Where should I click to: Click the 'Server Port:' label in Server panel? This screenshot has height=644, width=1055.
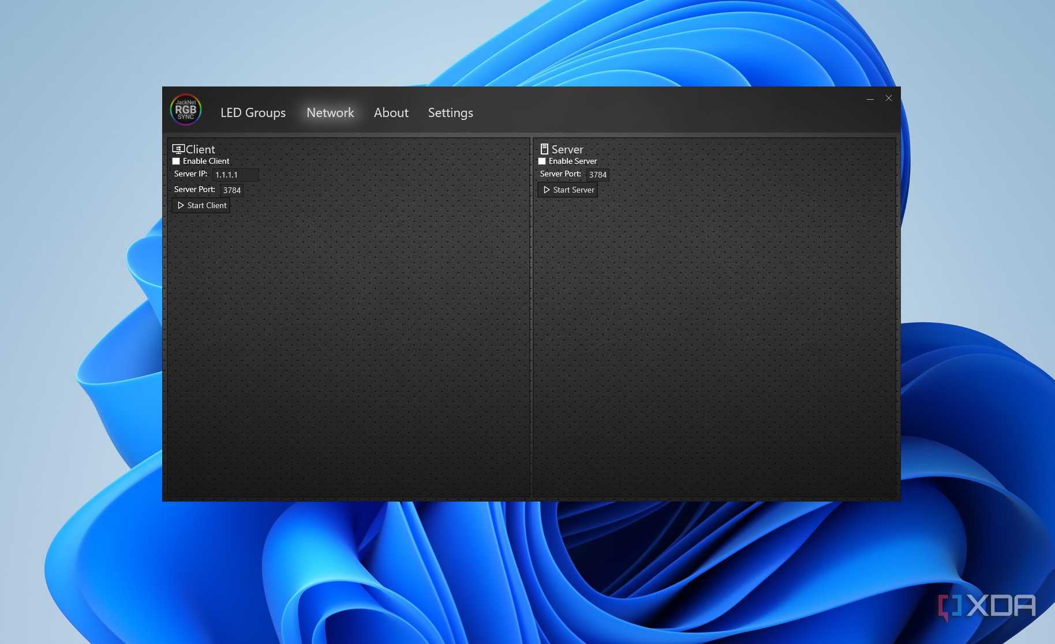tap(560, 174)
